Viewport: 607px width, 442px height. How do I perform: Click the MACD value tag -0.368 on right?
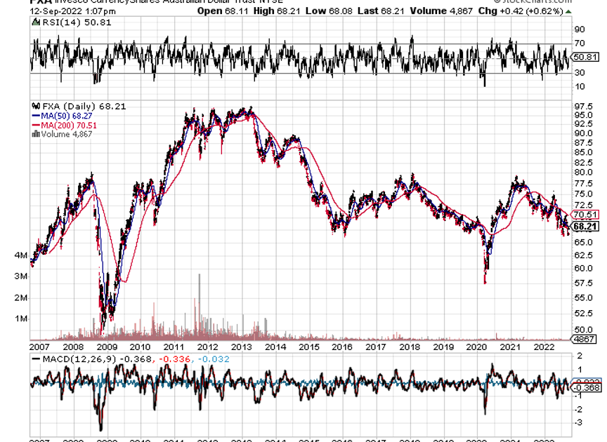point(586,388)
